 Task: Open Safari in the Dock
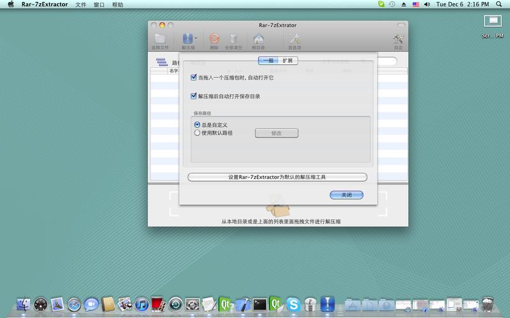pos(74,305)
